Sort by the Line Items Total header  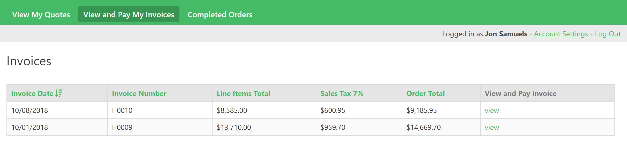(243, 93)
